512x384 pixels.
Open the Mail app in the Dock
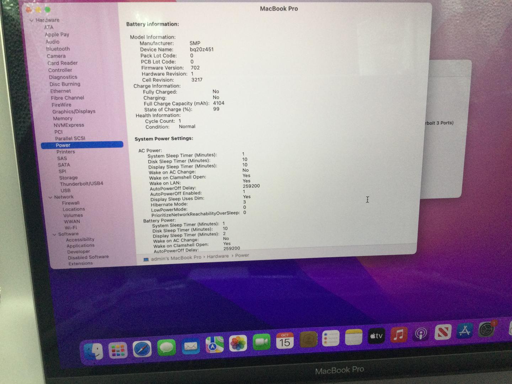190,346
